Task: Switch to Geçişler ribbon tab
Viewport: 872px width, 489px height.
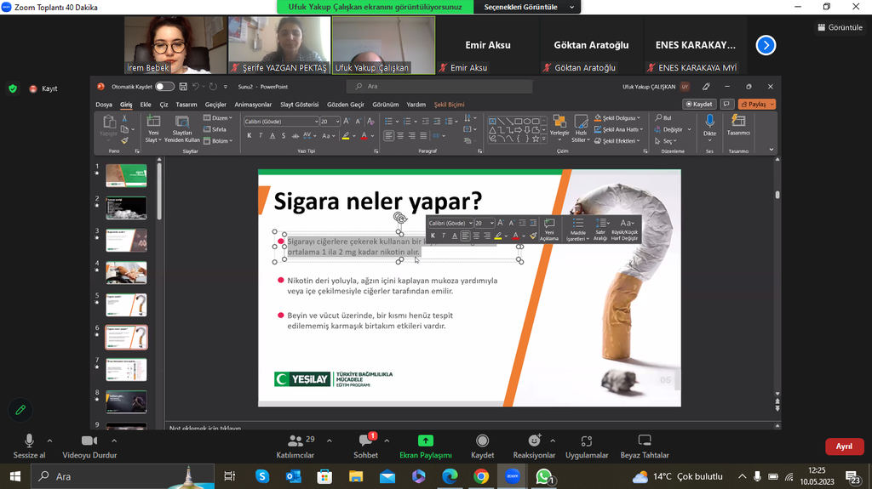Action: coord(215,105)
